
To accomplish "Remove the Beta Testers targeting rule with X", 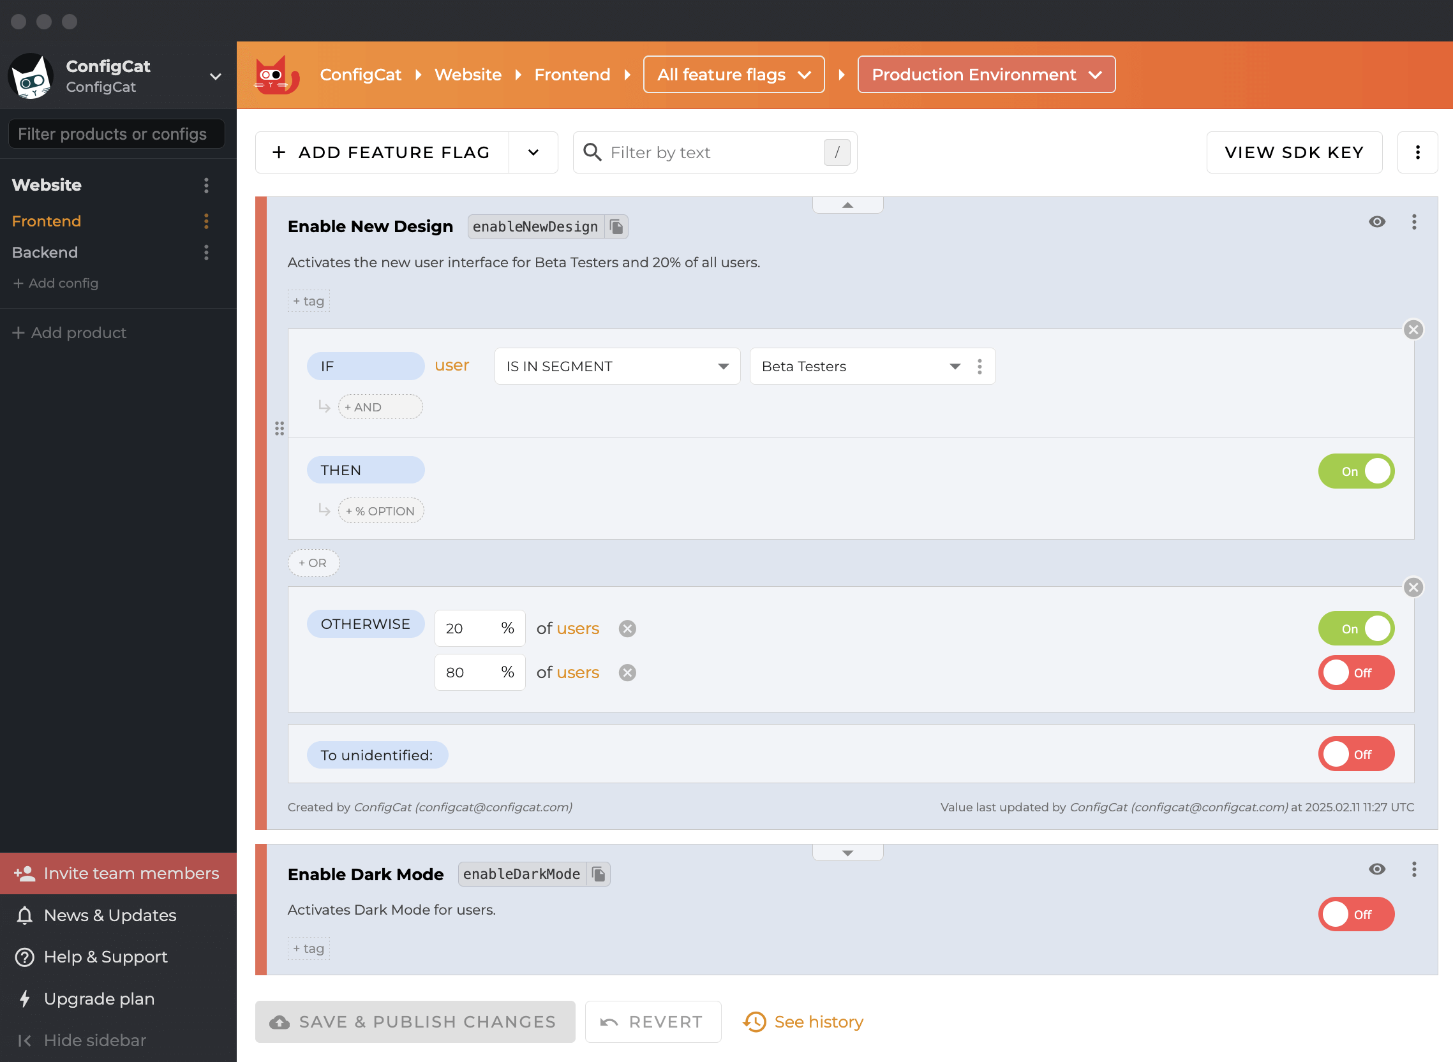I will click(x=1413, y=330).
